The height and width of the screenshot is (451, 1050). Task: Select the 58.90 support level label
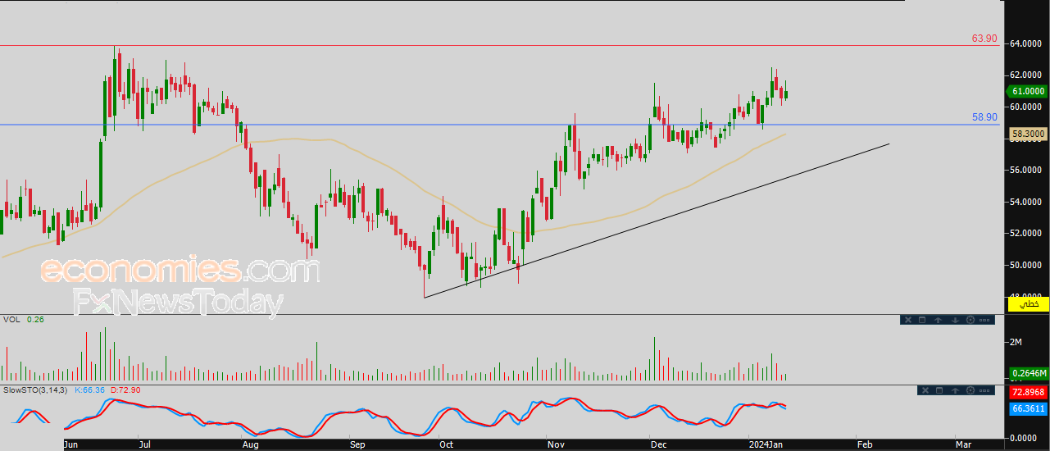tap(984, 117)
